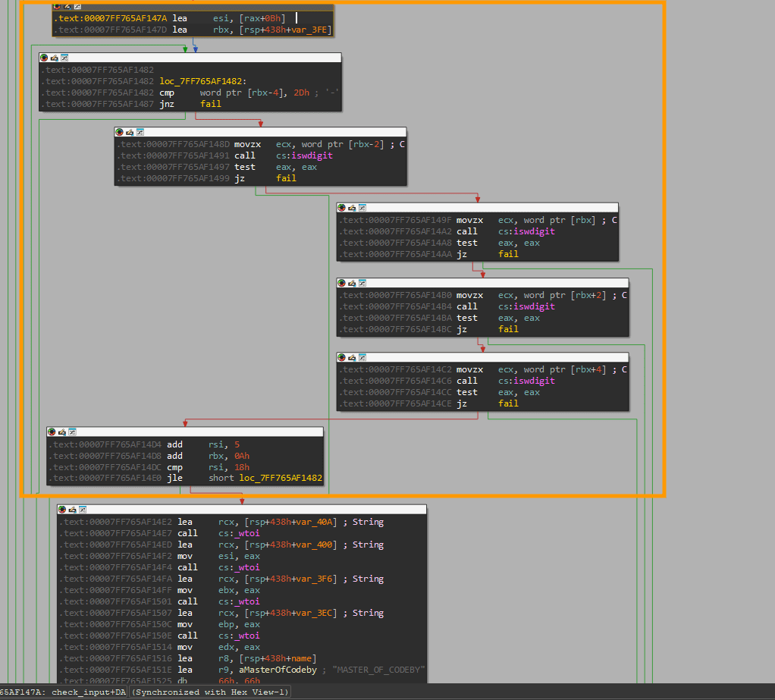Click the 'fail' jump target after jnz
775x700 pixels.
click(211, 104)
